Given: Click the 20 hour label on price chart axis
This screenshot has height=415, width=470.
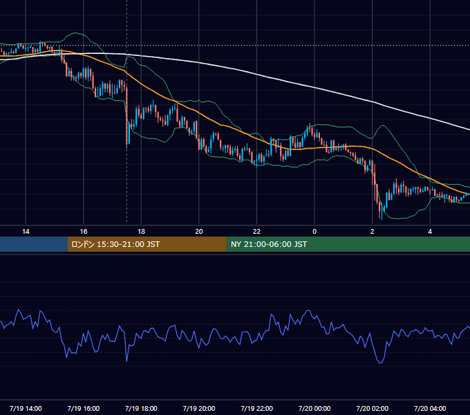Looking at the screenshot, I should [x=199, y=232].
